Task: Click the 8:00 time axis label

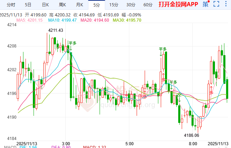Action: point(193,144)
